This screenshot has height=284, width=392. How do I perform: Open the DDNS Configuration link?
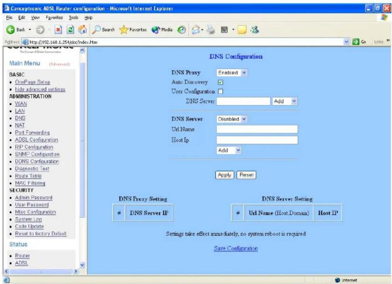(x=37, y=161)
